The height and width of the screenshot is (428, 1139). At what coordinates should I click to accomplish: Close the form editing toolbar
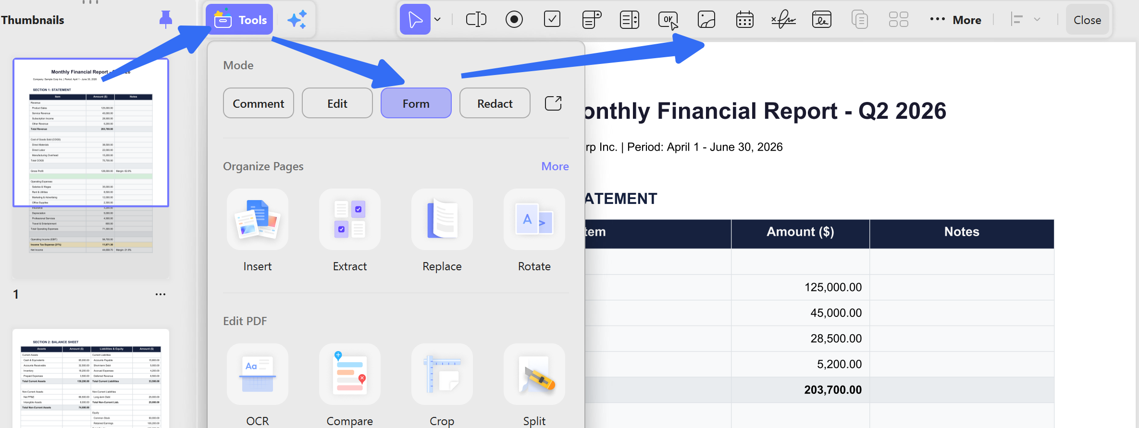click(x=1087, y=20)
